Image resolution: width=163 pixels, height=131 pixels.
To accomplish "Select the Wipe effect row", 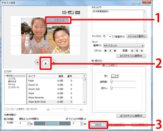I will click(x=50, y=93).
